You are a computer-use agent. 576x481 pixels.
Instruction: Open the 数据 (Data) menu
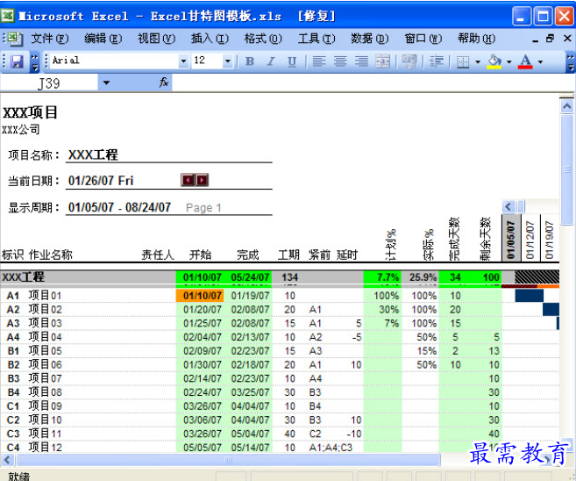[368, 39]
